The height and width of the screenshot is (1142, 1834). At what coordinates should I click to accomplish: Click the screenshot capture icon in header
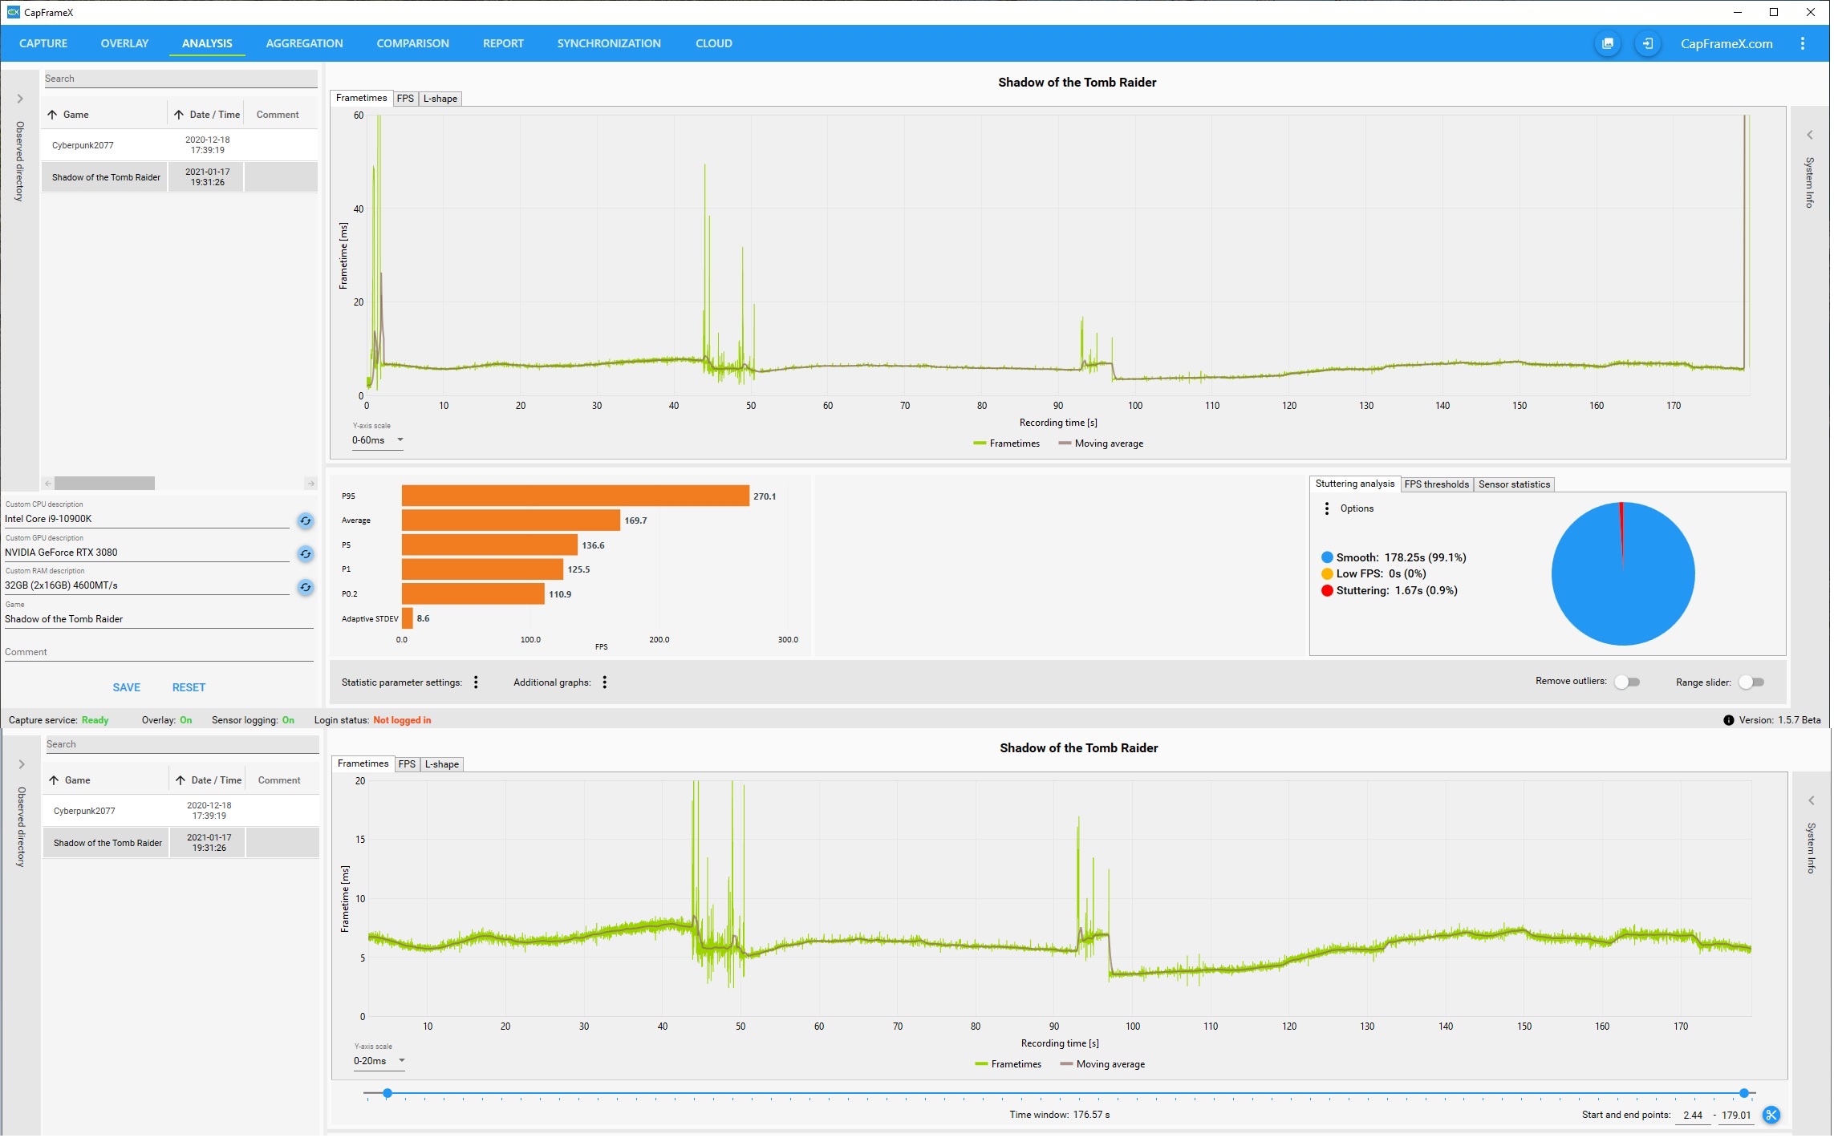tap(1609, 43)
